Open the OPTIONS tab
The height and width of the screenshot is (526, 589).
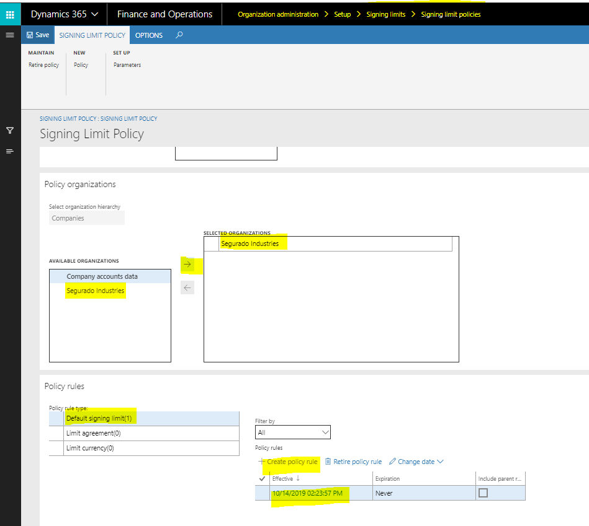(x=149, y=35)
